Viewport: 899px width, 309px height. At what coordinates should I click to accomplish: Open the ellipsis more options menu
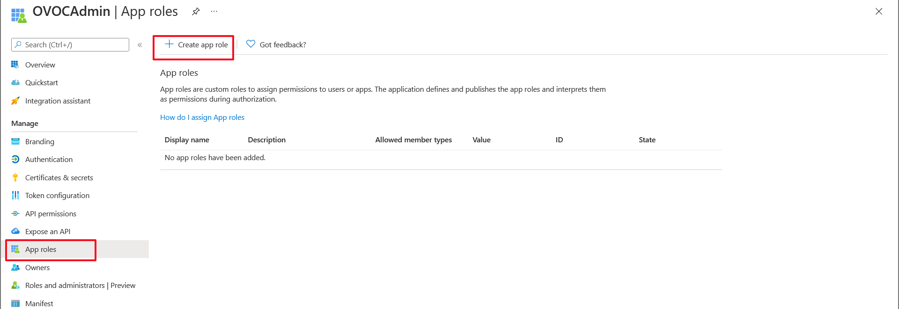(214, 12)
